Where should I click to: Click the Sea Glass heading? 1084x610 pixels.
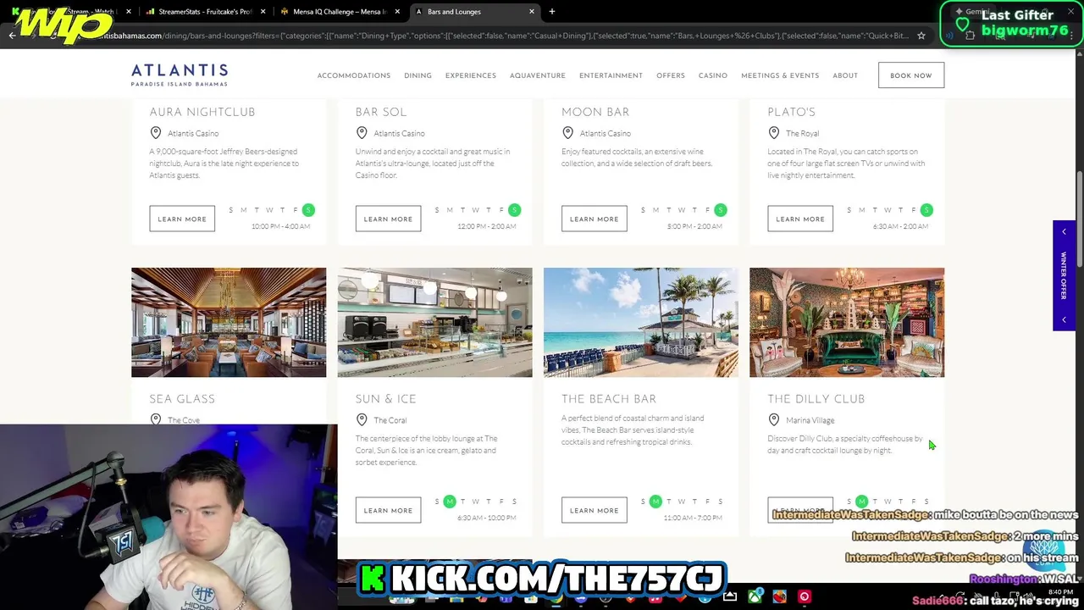coord(182,399)
